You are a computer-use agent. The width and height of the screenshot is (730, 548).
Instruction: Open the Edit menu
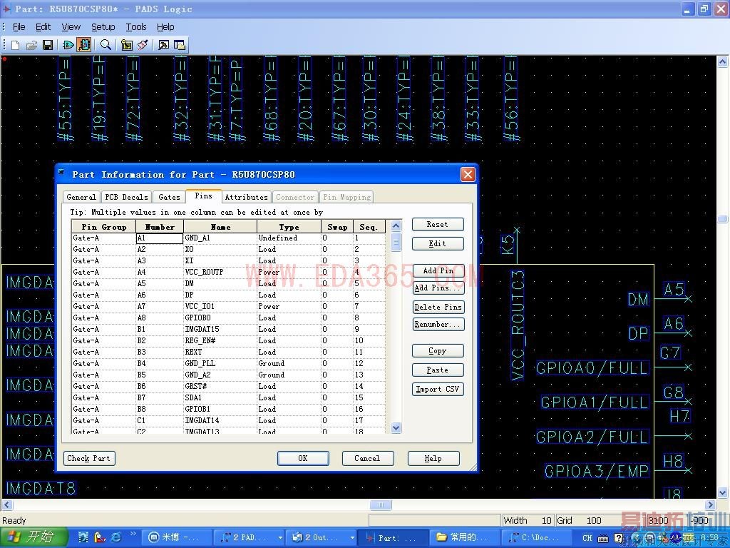point(43,27)
